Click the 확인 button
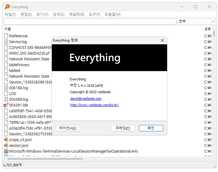Viewport: 218px width, 172px height. (151, 128)
